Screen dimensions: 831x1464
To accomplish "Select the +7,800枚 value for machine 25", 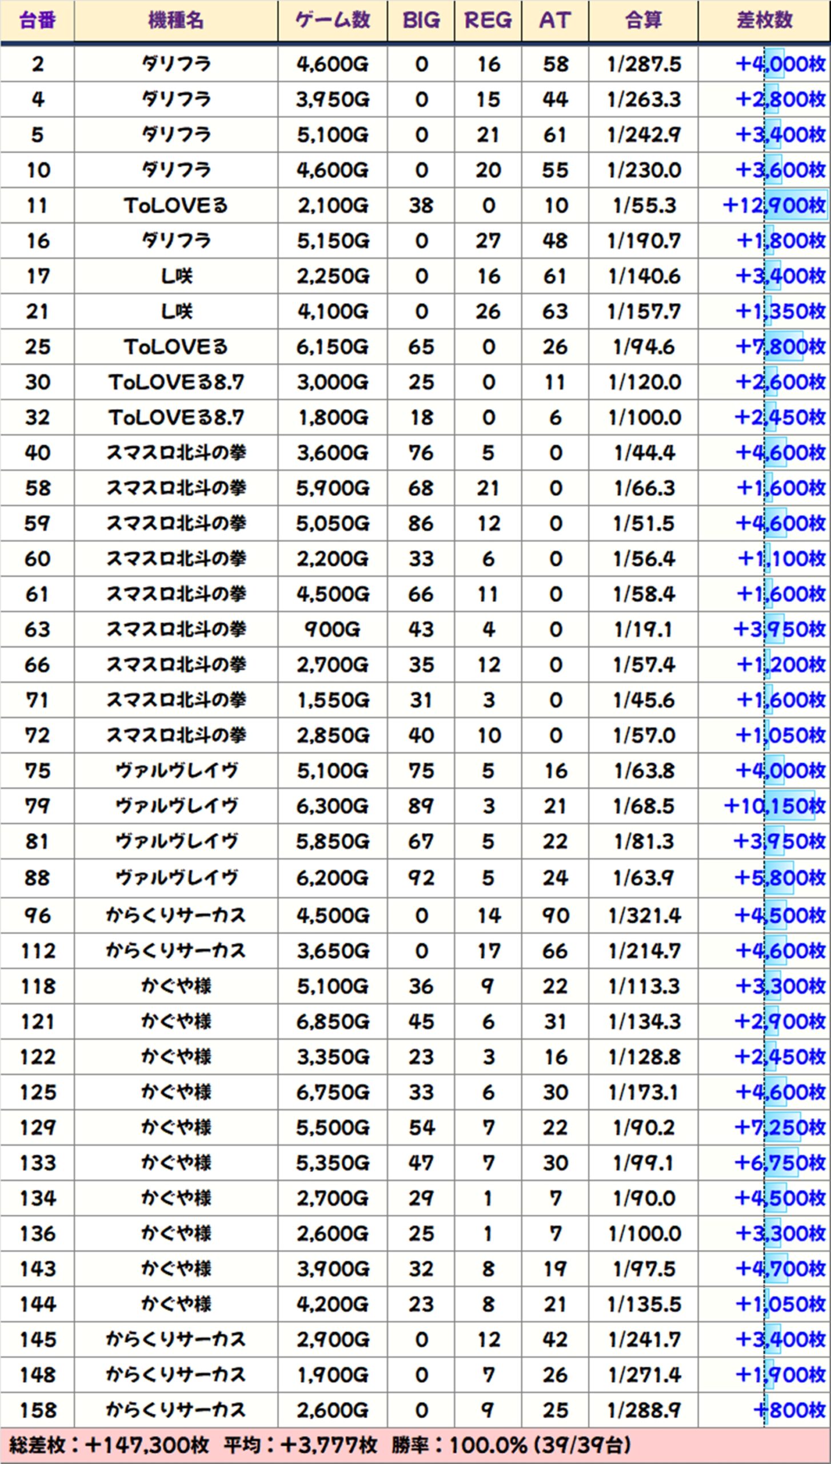I will (x=780, y=347).
